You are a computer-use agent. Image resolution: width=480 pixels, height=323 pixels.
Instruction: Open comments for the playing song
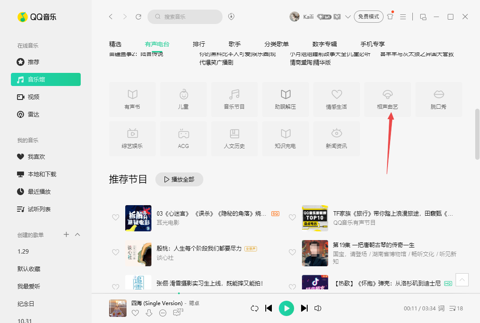click(x=177, y=313)
